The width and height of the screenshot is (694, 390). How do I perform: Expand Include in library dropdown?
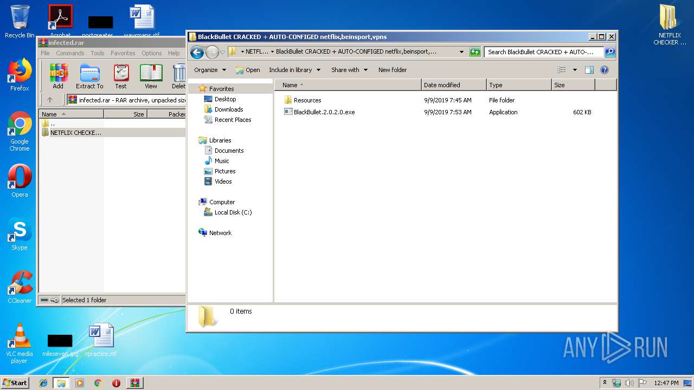coord(294,70)
